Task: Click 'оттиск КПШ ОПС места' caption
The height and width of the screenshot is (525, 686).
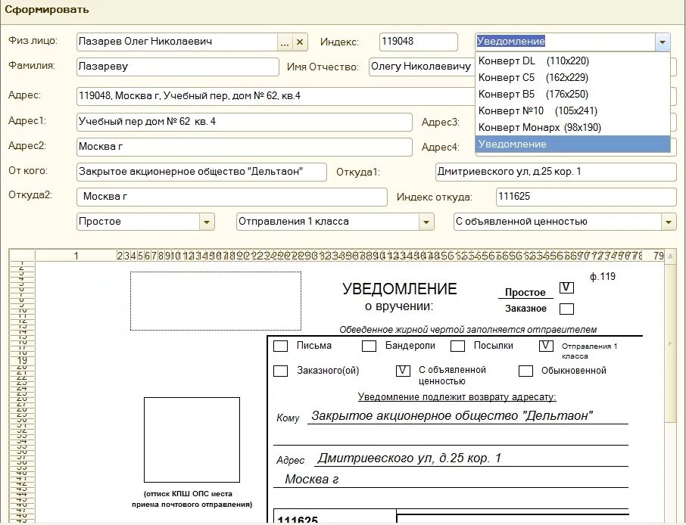Action: click(x=188, y=494)
